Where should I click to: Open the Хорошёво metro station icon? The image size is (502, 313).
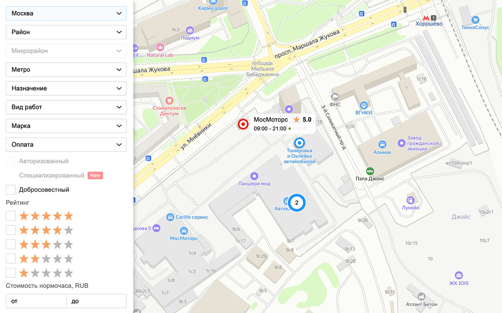pyautogui.click(x=425, y=18)
